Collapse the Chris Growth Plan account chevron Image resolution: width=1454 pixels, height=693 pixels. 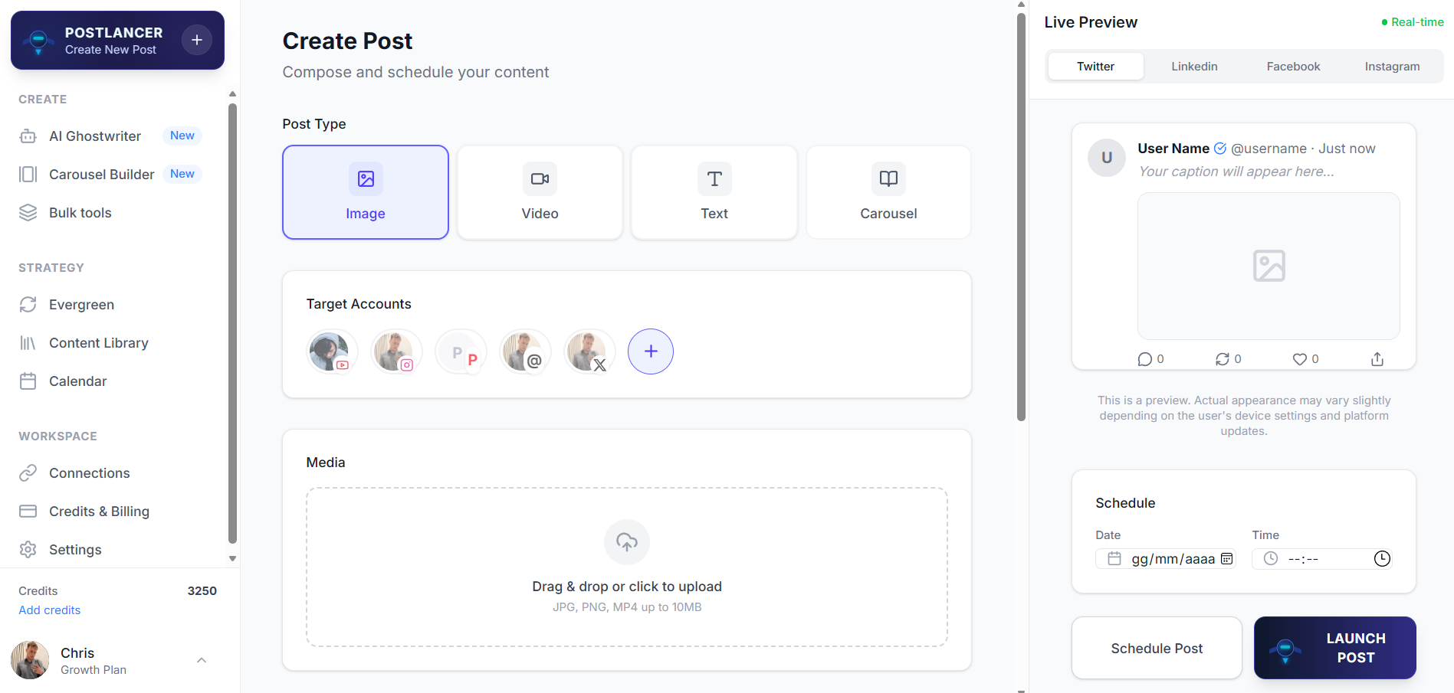[x=201, y=660]
